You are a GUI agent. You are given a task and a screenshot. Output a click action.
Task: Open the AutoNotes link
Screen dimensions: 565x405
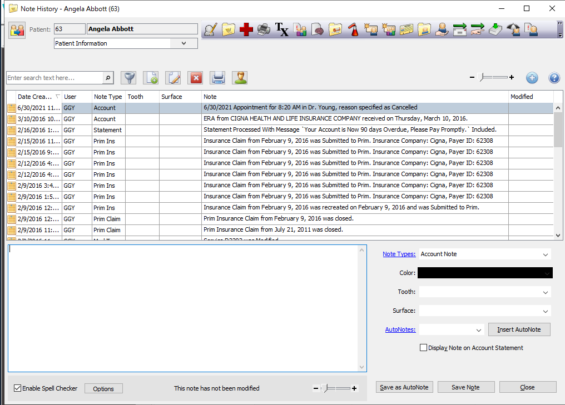click(400, 329)
